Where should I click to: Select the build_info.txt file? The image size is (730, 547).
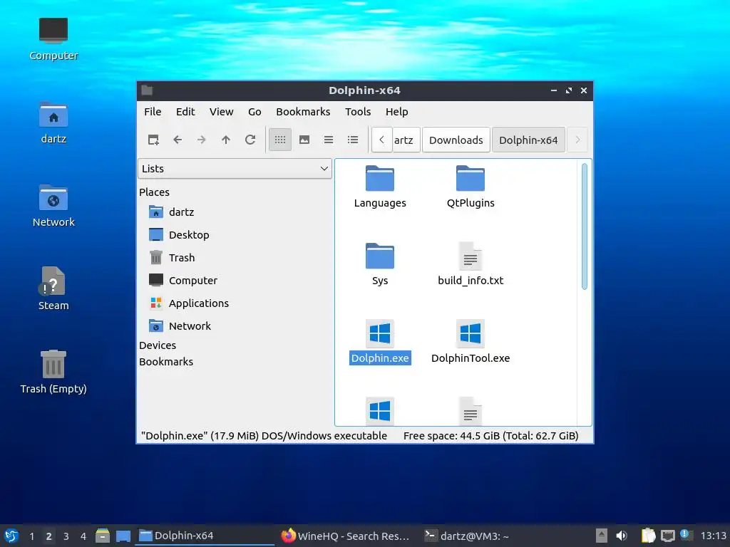471,264
